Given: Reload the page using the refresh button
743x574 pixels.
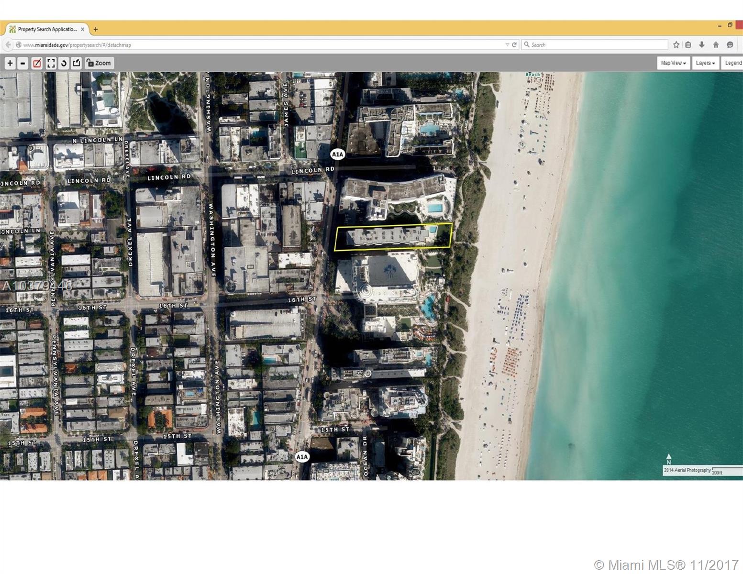Looking at the screenshot, I should tap(514, 44).
